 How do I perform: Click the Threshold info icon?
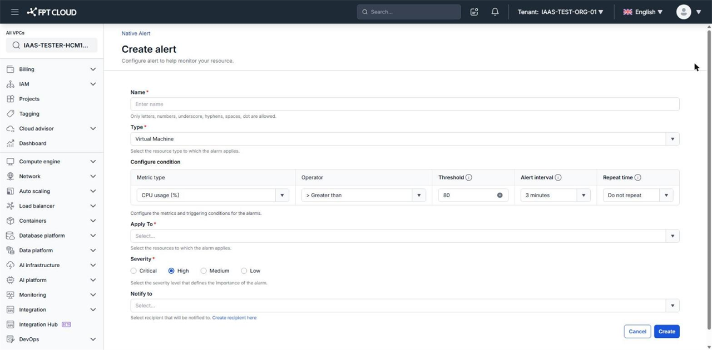(x=468, y=178)
